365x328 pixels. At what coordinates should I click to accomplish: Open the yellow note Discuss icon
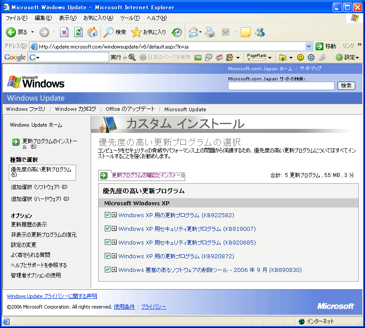coord(245,32)
